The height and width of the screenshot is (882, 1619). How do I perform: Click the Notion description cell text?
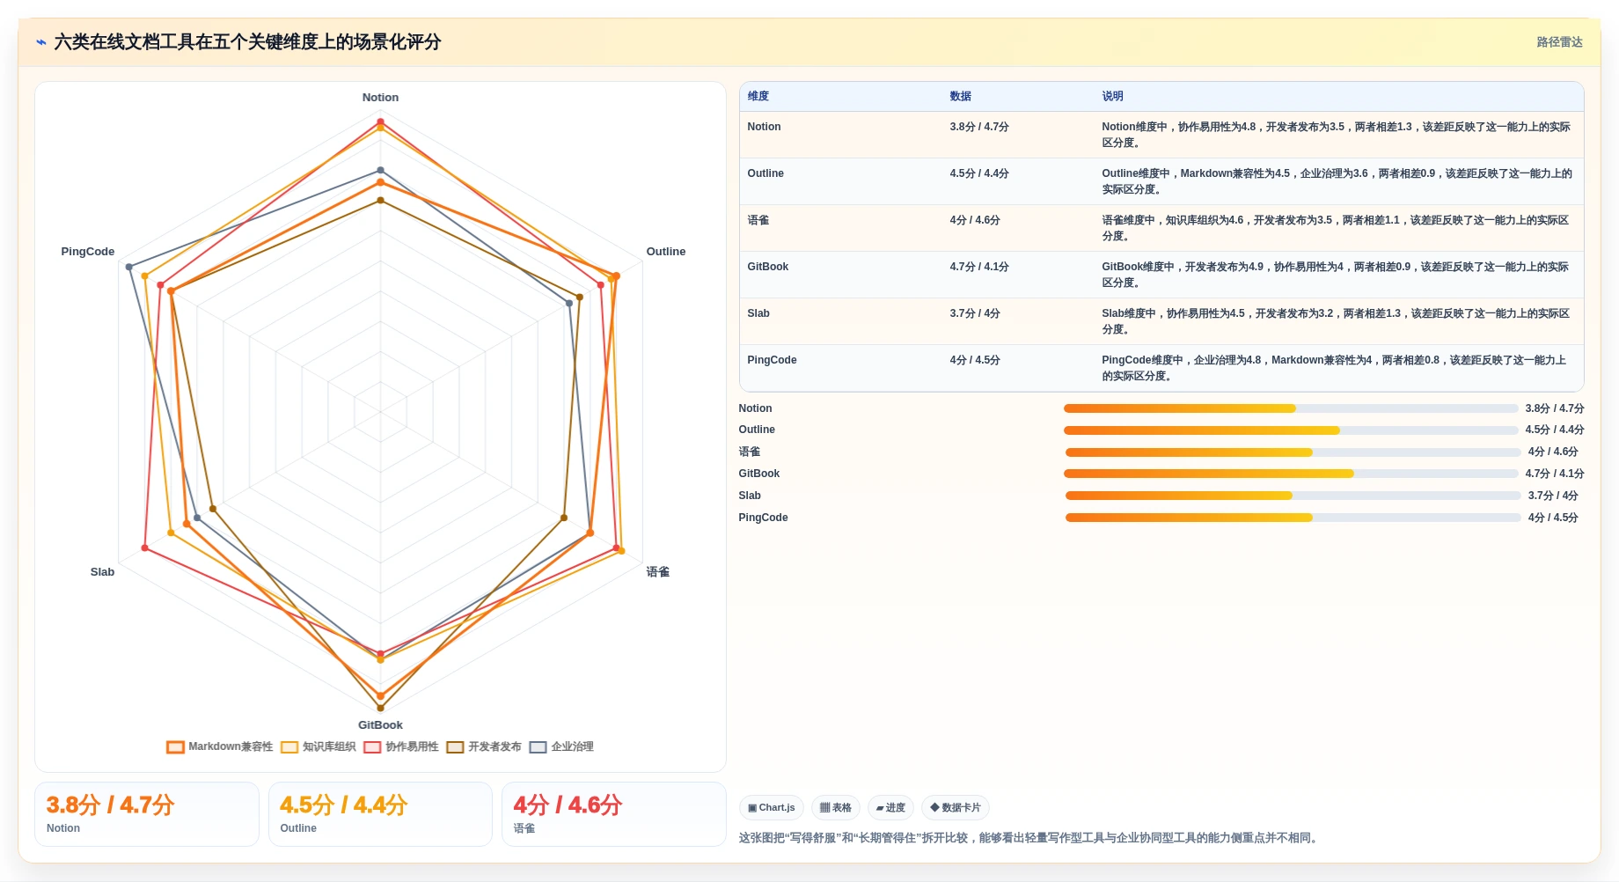pyautogui.click(x=1336, y=135)
